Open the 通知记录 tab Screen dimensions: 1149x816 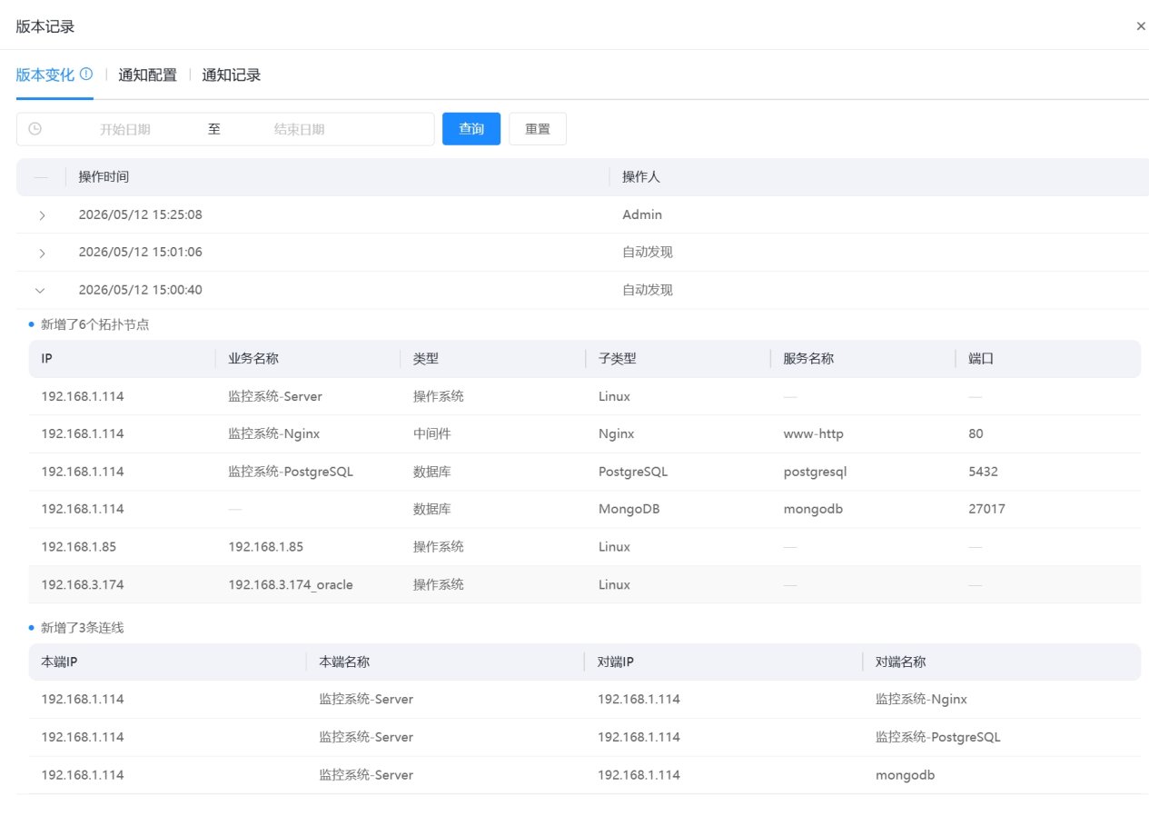[x=232, y=75]
